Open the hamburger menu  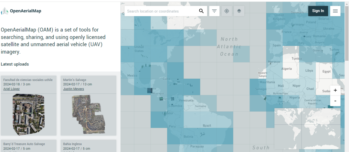pos(335,11)
